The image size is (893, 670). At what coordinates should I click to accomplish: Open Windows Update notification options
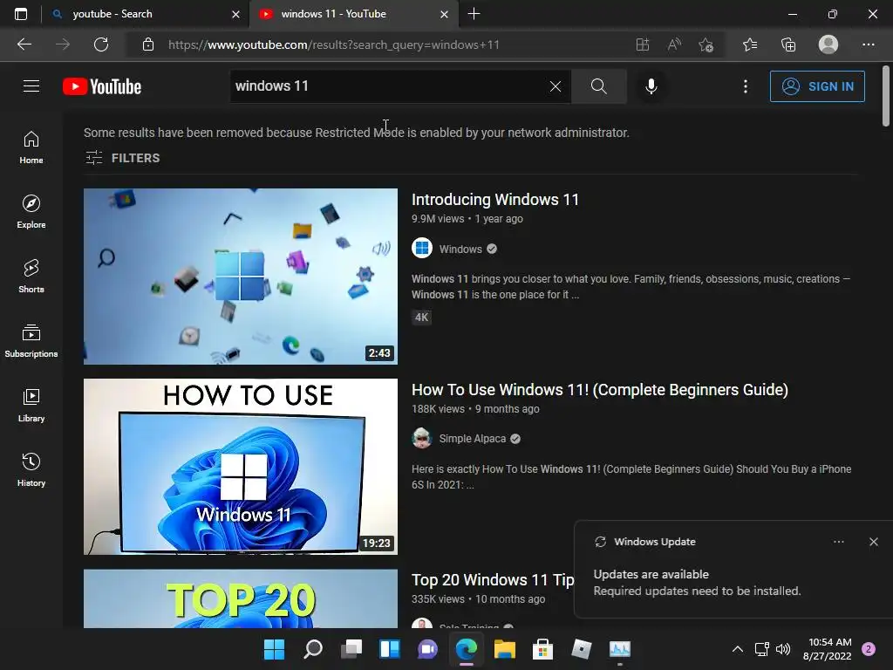[838, 542]
